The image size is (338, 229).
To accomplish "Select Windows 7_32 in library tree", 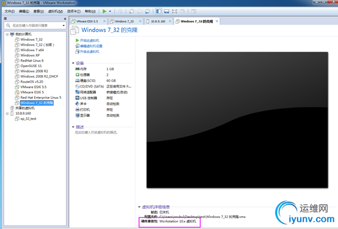I will coord(31,40).
